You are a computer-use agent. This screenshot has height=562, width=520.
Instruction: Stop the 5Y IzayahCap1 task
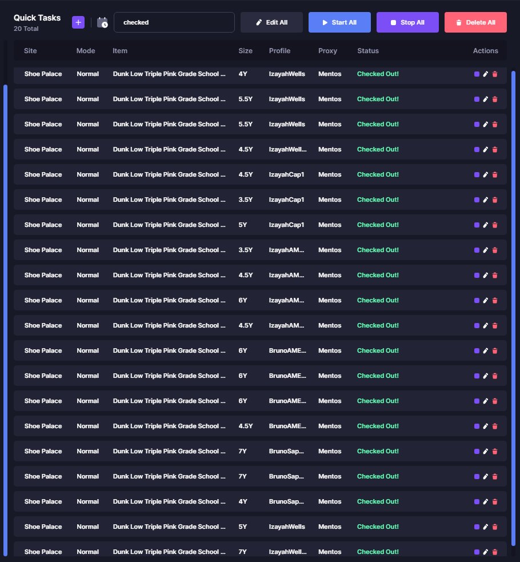(477, 225)
